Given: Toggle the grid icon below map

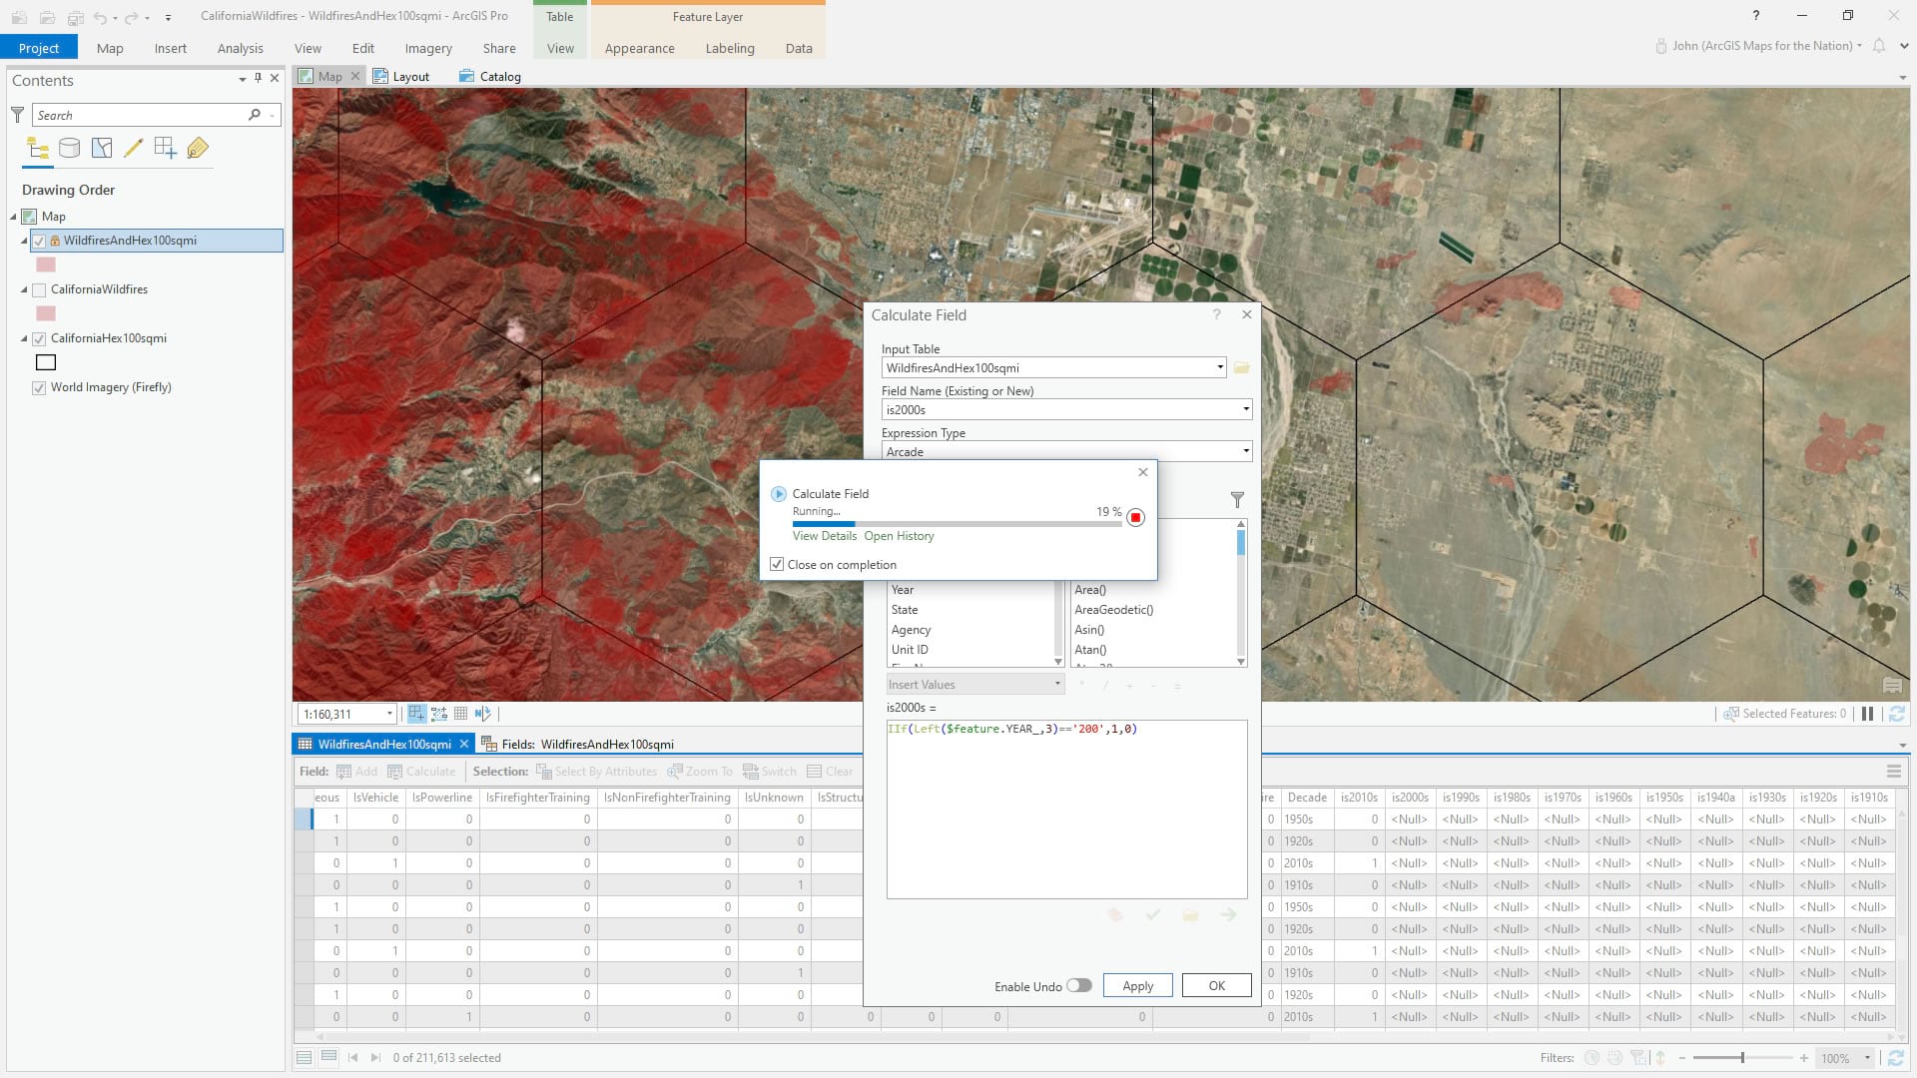Looking at the screenshot, I should (460, 714).
